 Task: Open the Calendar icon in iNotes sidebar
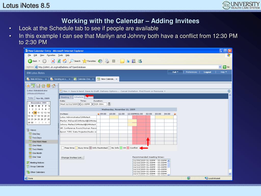click(x=33, y=86)
